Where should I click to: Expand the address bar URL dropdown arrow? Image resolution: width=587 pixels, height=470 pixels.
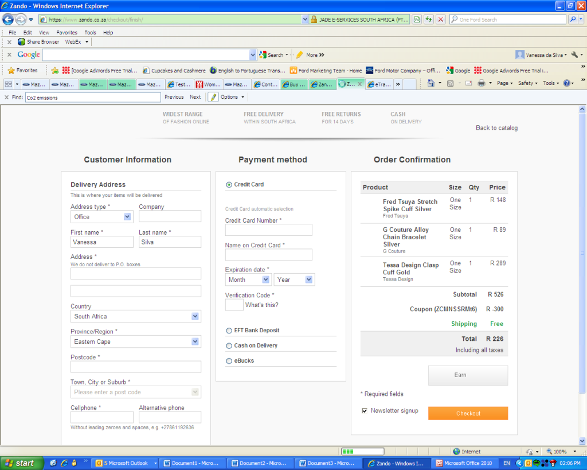(305, 20)
